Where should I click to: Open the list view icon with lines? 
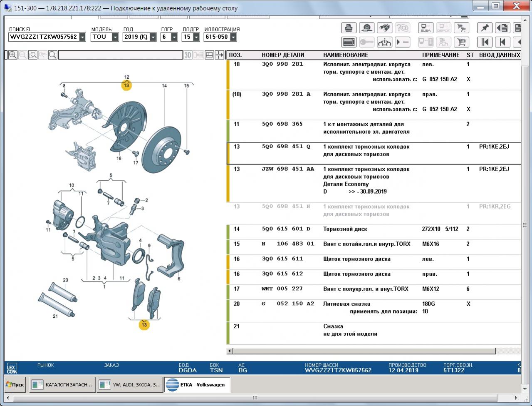pyautogui.click(x=349, y=42)
